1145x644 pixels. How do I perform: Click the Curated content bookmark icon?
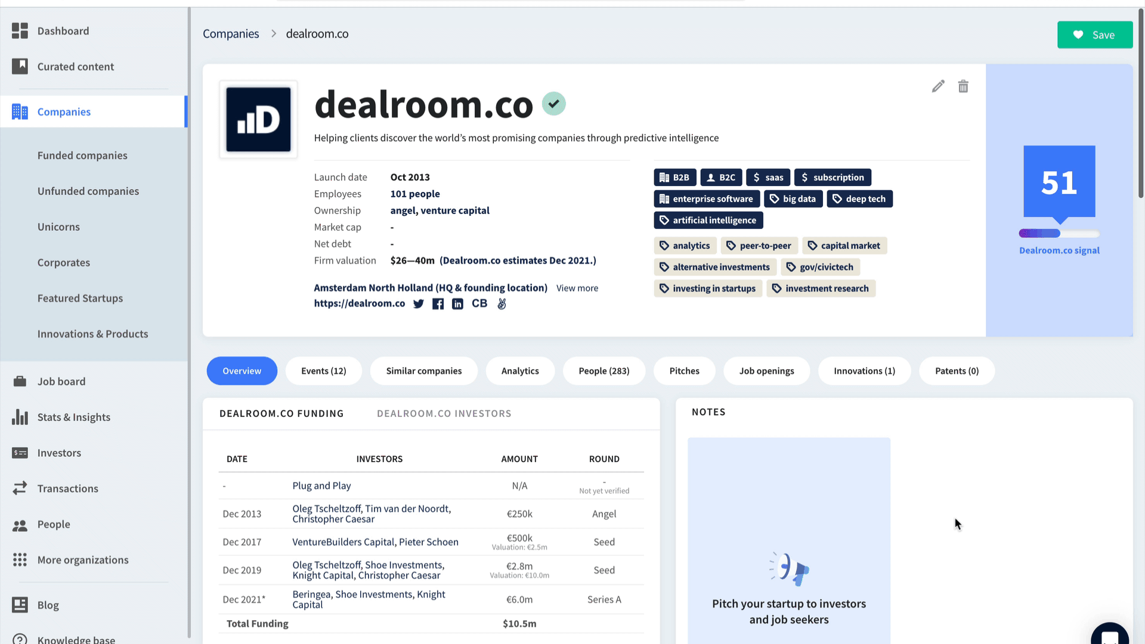(x=20, y=66)
